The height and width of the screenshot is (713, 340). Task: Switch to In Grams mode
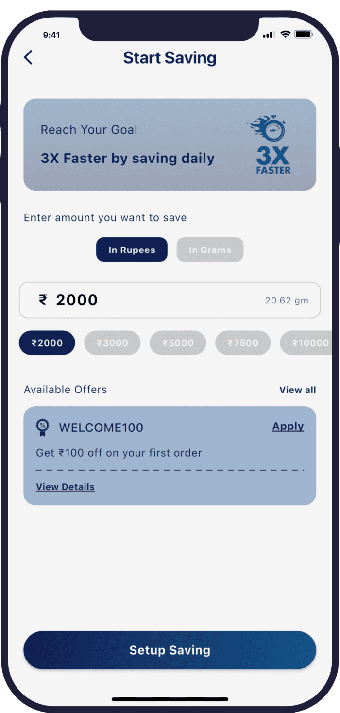(210, 250)
